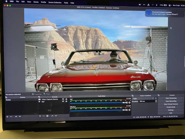The image size is (185, 139).
Task: Click the Exit button in Controls
Action: [171, 113]
